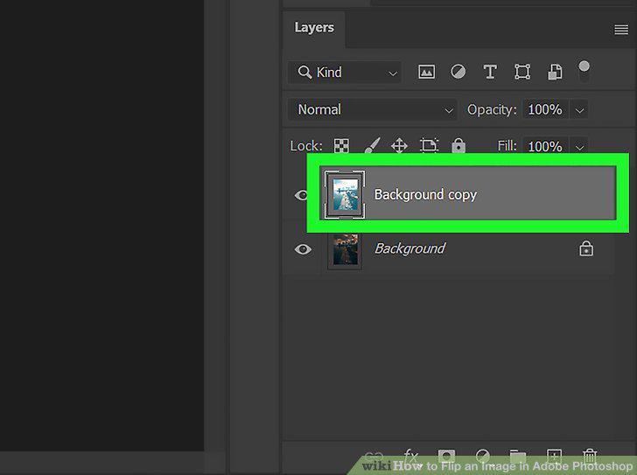Lock layer position
This screenshot has height=475, width=637.
(x=399, y=145)
